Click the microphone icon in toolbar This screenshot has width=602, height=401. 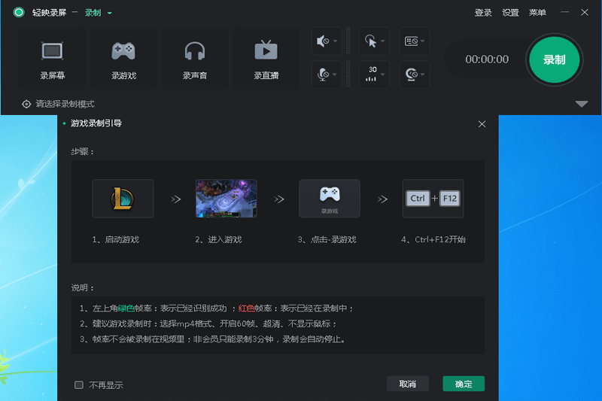pyautogui.click(x=323, y=74)
